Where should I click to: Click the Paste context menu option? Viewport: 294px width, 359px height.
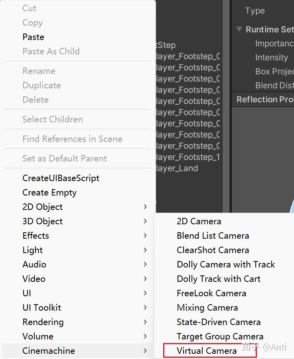click(x=33, y=37)
